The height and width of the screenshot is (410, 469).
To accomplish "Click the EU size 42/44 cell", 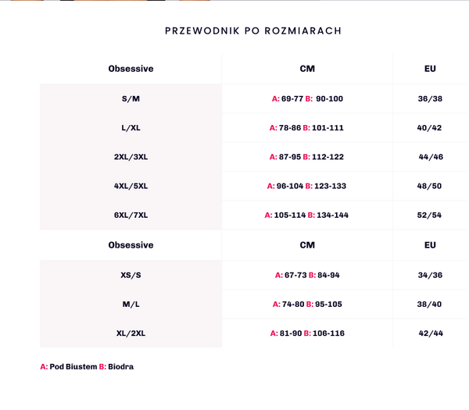I will 430,333.
